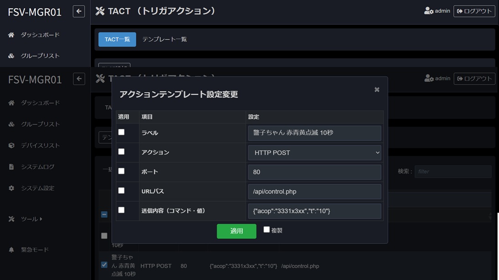Image resolution: width=499 pixels, height=280 pixels.
Task: Toggle the gray row checkbox behind dialog
Action: point(104,236)
